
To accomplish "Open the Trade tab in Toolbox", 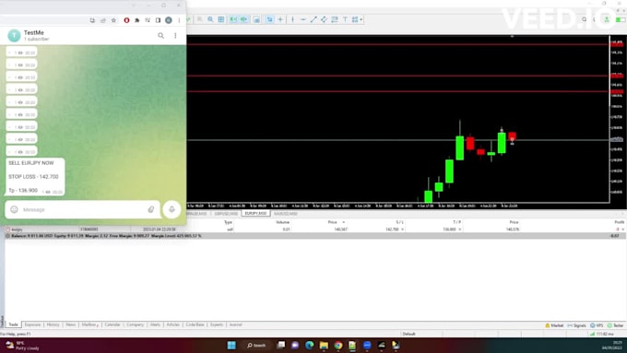I will tap(13, 324).
